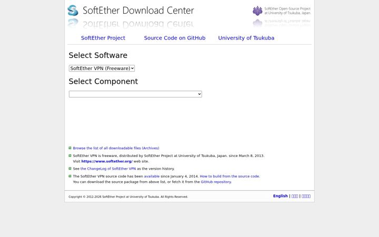Switch language to English
Screen dimensions: 379x237
[x=281, y=196]
